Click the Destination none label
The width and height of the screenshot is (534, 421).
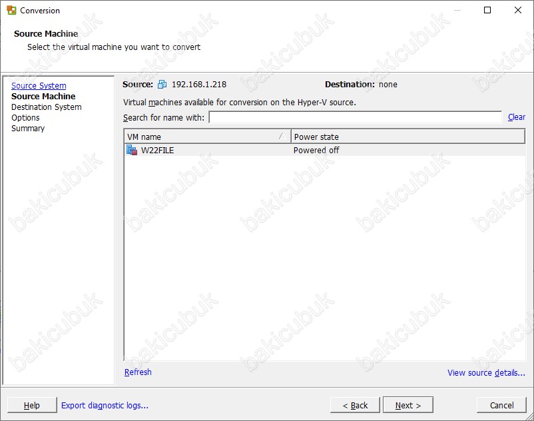pyautogui.click(x=361, y=84)
